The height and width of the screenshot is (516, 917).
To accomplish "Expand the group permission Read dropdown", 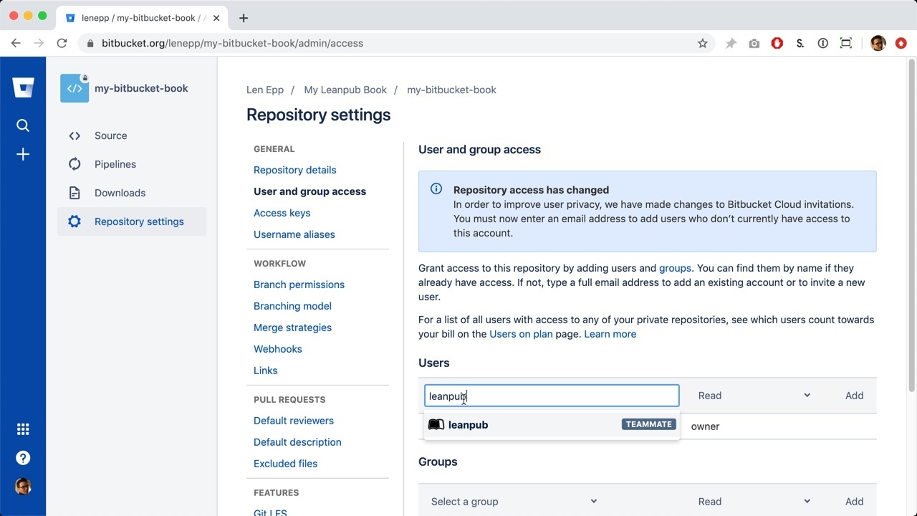I will pyautogui.click(x=754, y=502).
